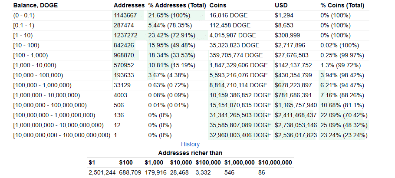Select the [100 - 1,000) balance range
Image resolution: width=395 pixels, height=178 pixels.
(x=30, y=55)
